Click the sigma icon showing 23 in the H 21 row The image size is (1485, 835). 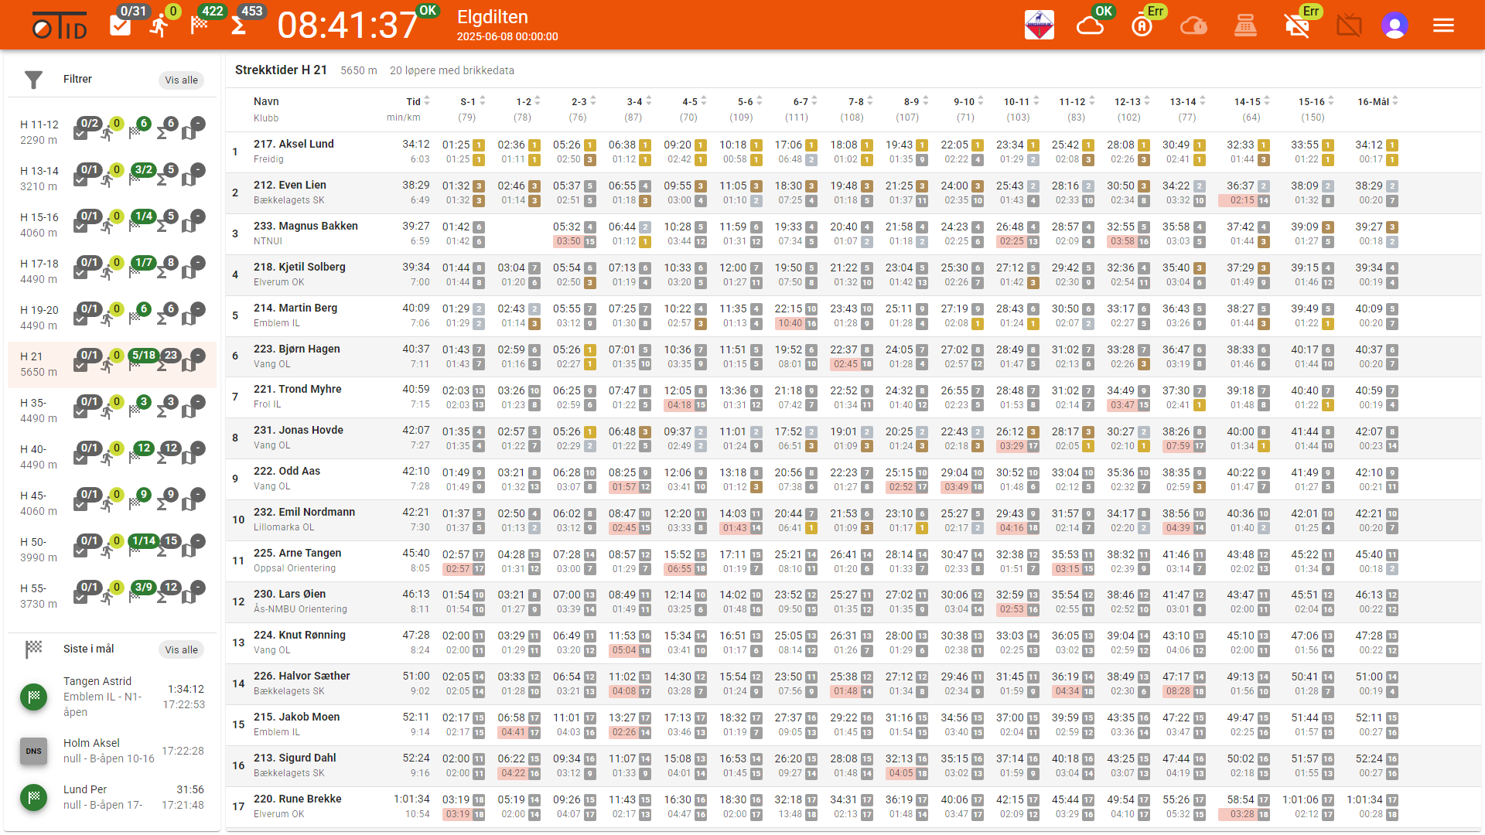coord(162,364)
